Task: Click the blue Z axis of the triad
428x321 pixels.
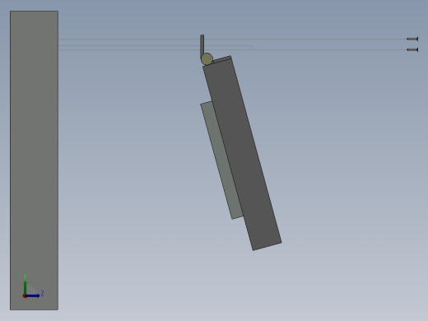Action: click(32, 295)
